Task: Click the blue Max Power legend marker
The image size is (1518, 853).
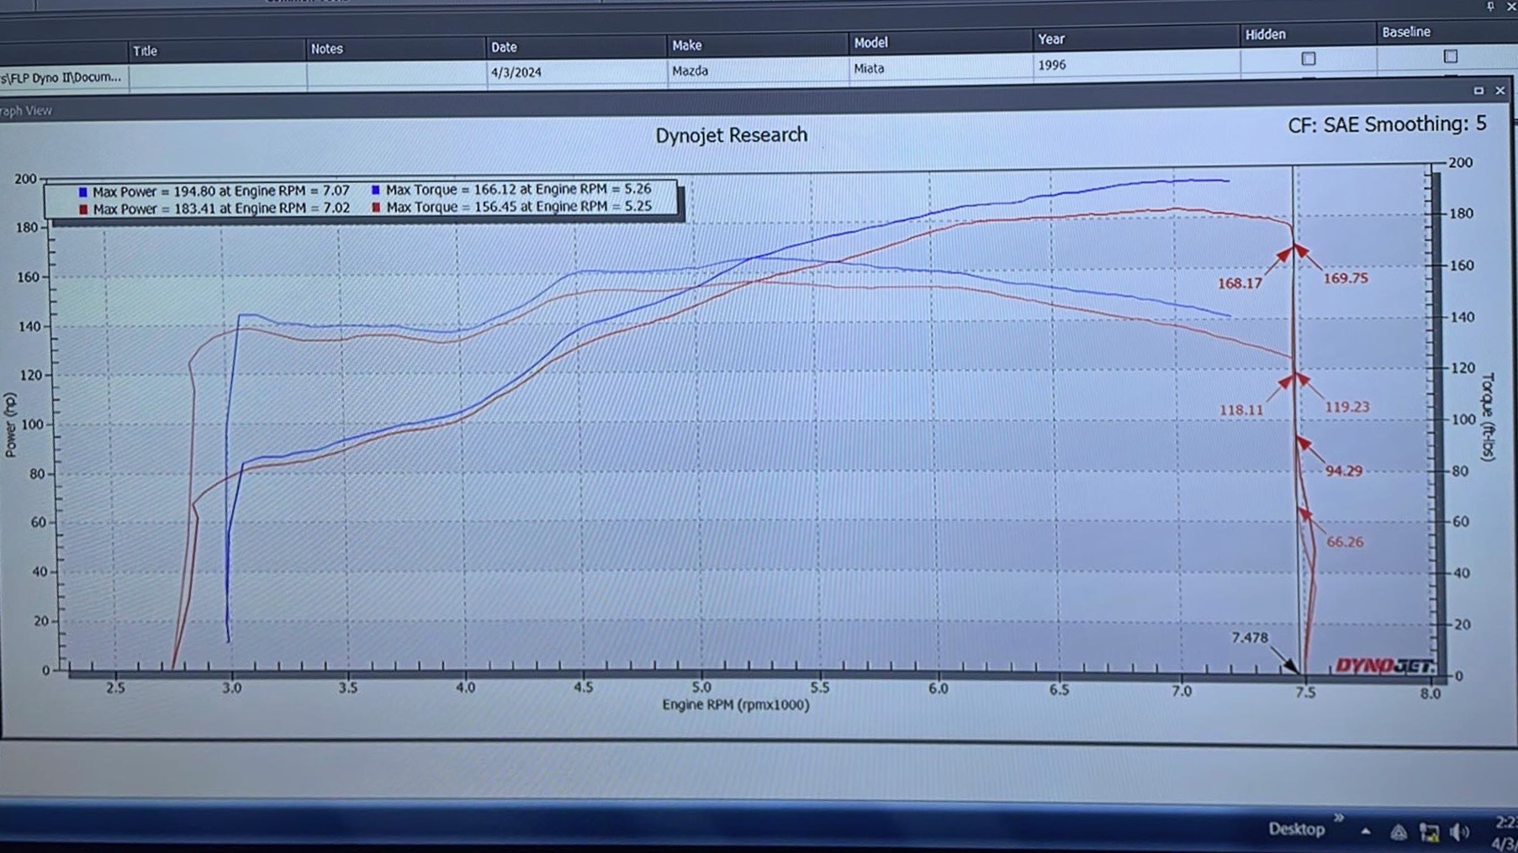Action: 82,191
